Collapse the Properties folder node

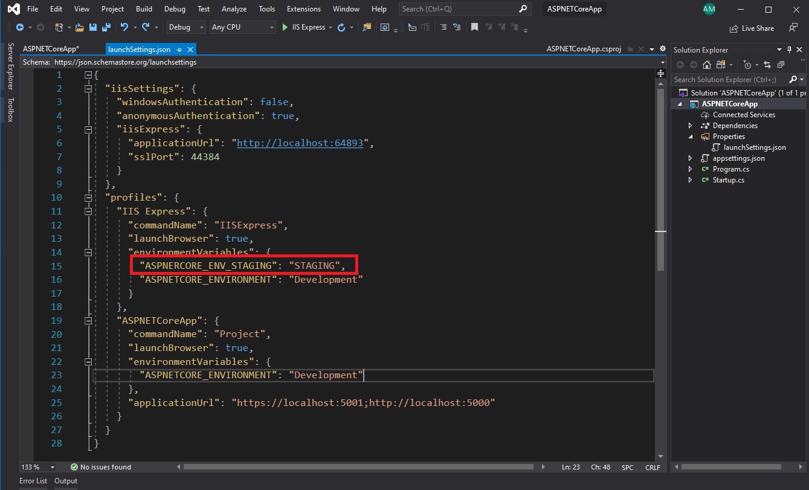point(691,137)
